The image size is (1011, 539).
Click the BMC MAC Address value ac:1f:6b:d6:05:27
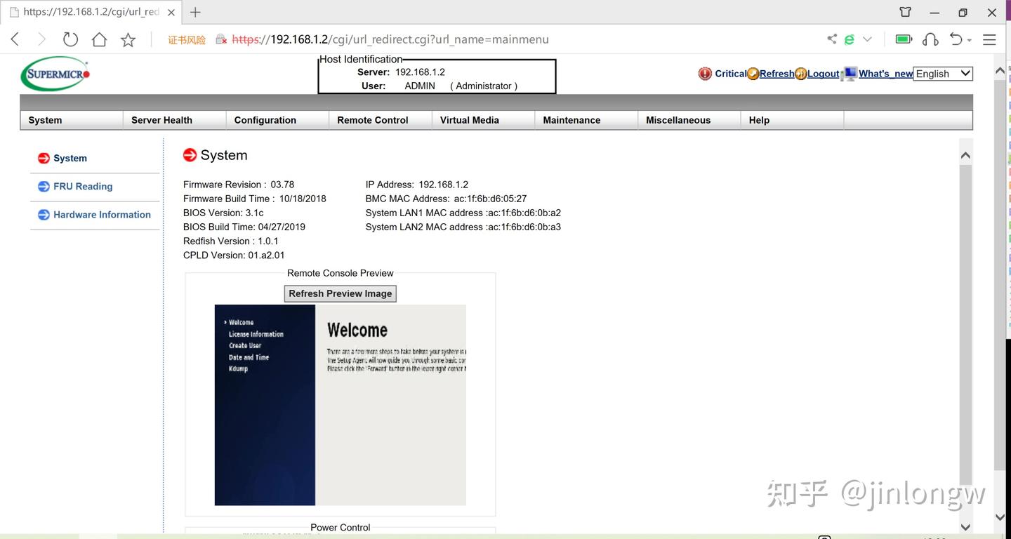490,199
